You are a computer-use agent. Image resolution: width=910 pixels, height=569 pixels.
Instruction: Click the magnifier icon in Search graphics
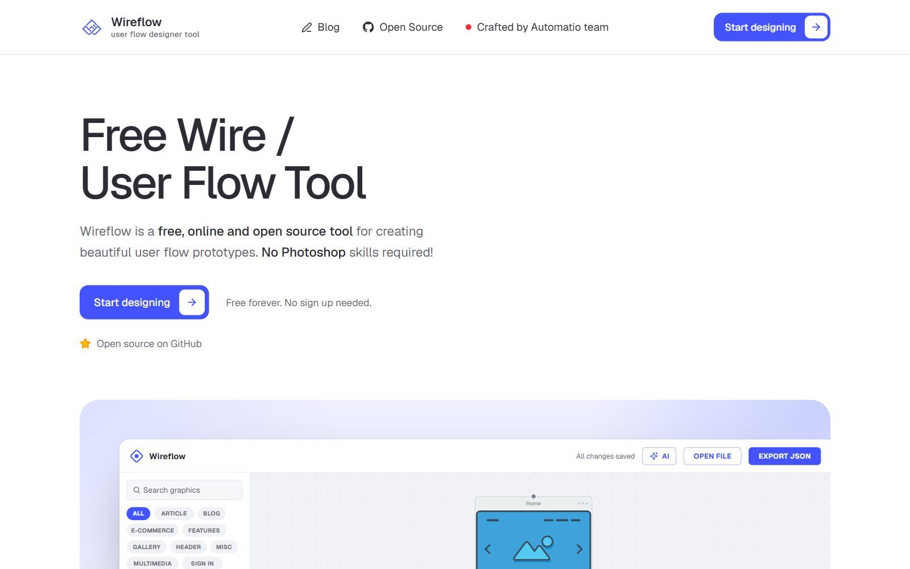tap(136, 490)
